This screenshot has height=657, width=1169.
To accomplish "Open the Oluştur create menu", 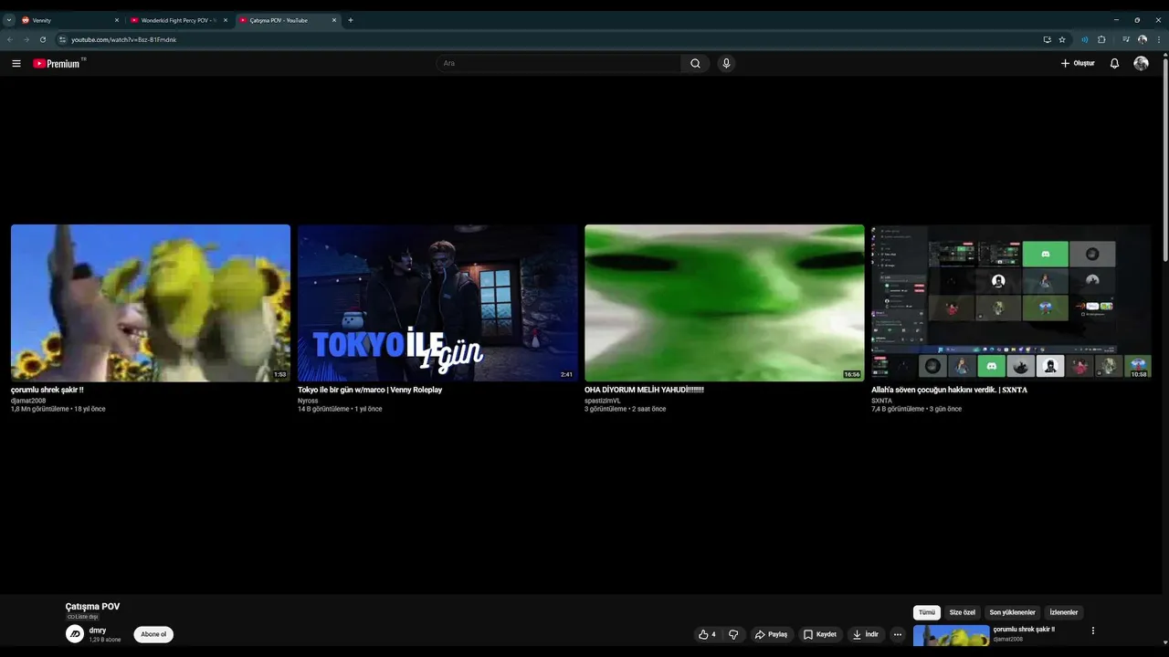I will (1078, 63).
